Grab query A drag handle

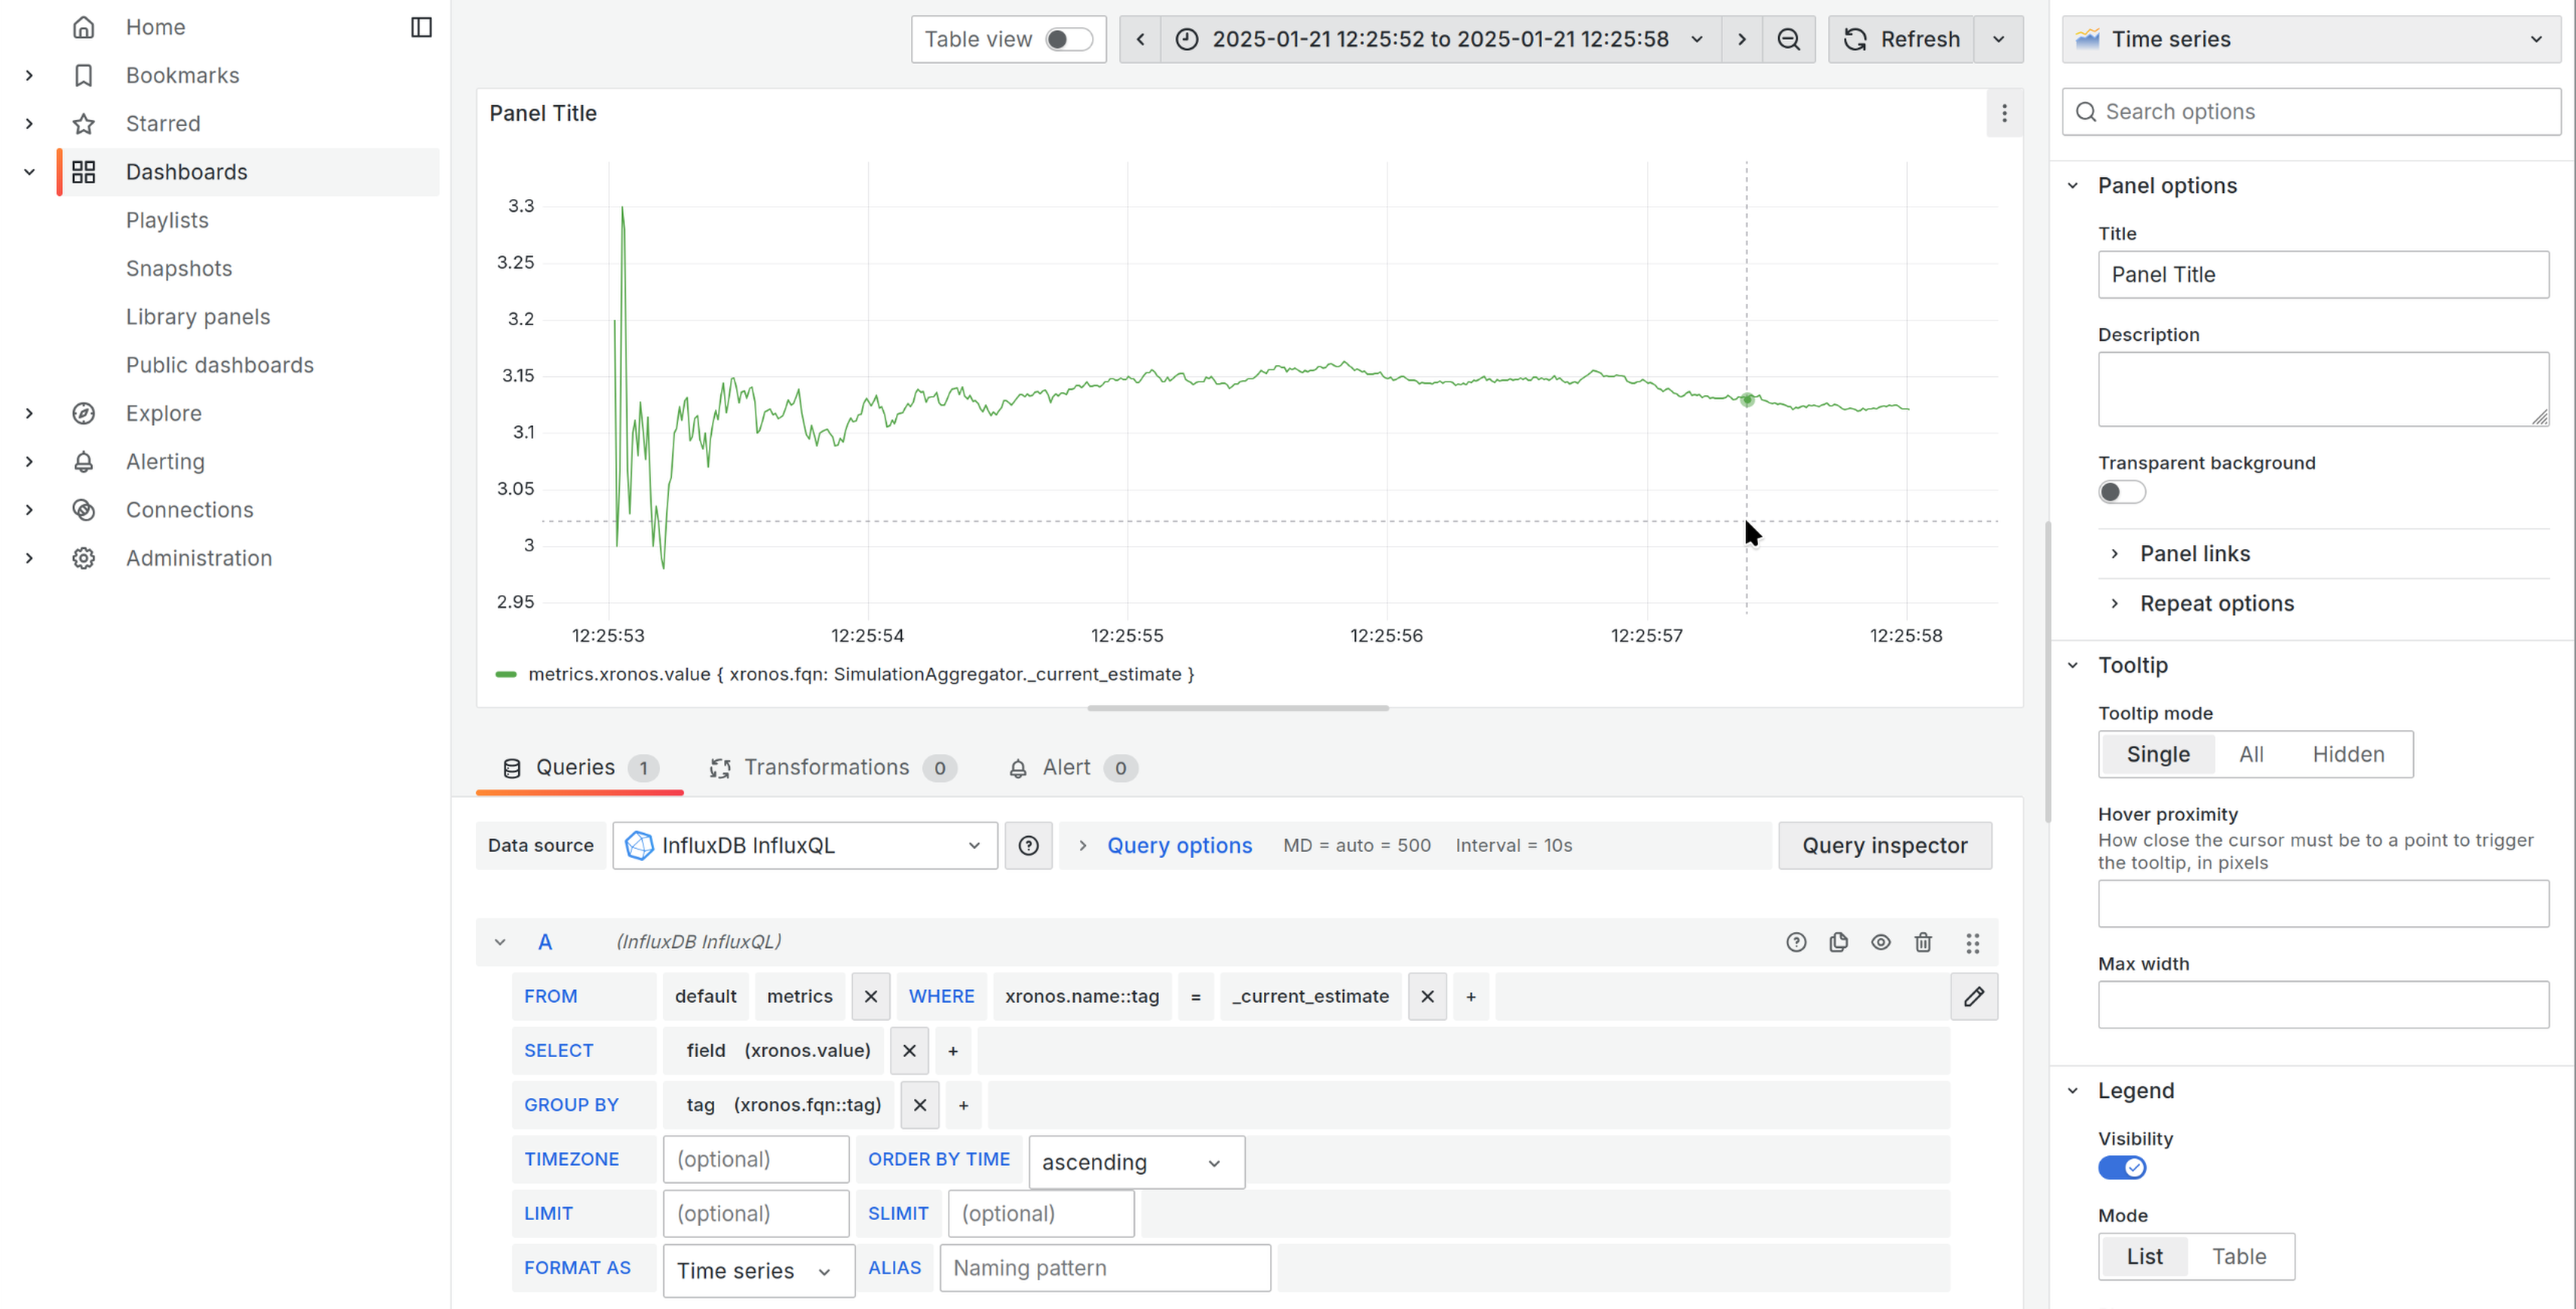(x=1972, y=942)
